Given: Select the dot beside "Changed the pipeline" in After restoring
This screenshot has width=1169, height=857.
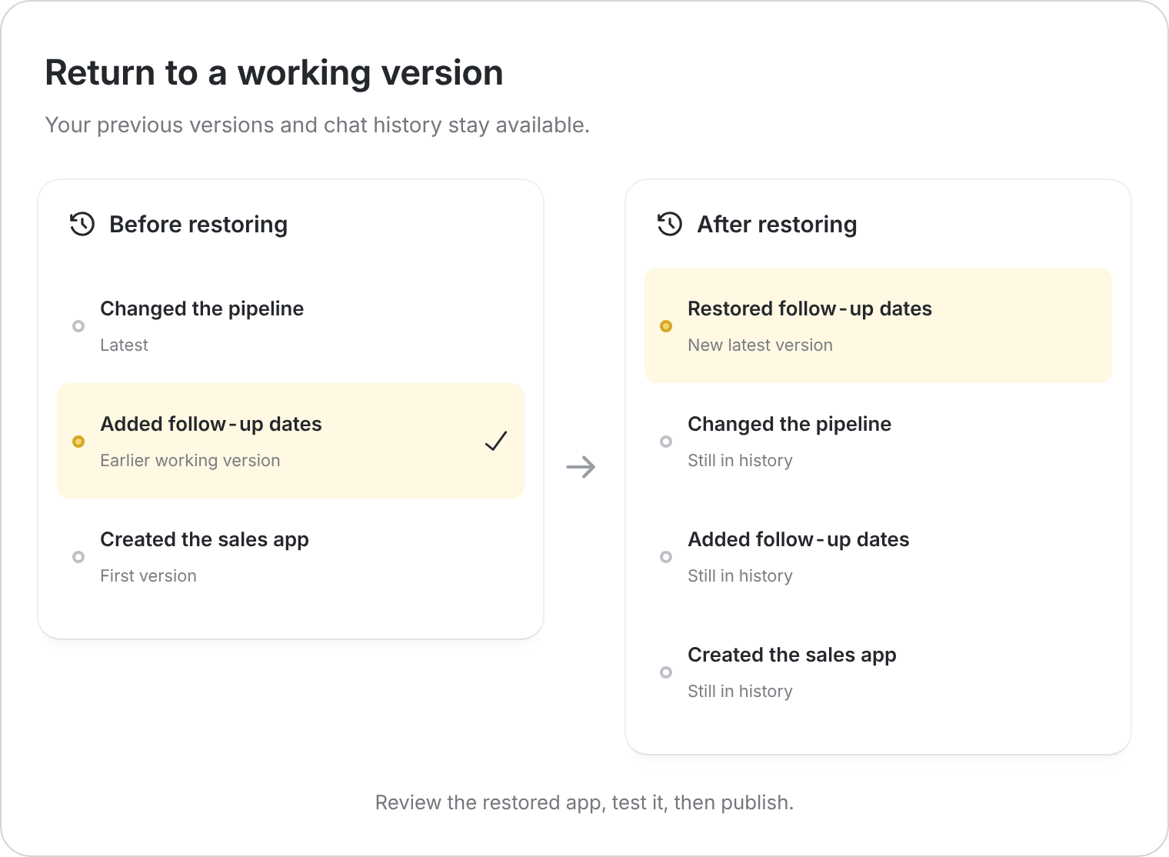Looking at the screenshot, I should [x=666, y=442].
